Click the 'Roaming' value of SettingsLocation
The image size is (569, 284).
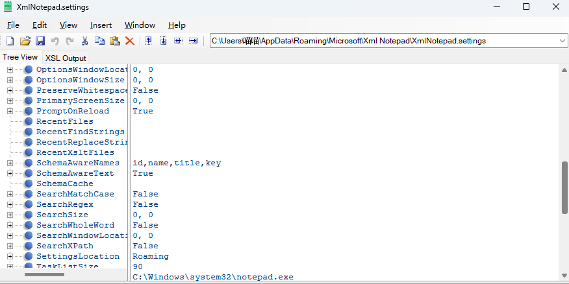[151, 256]
